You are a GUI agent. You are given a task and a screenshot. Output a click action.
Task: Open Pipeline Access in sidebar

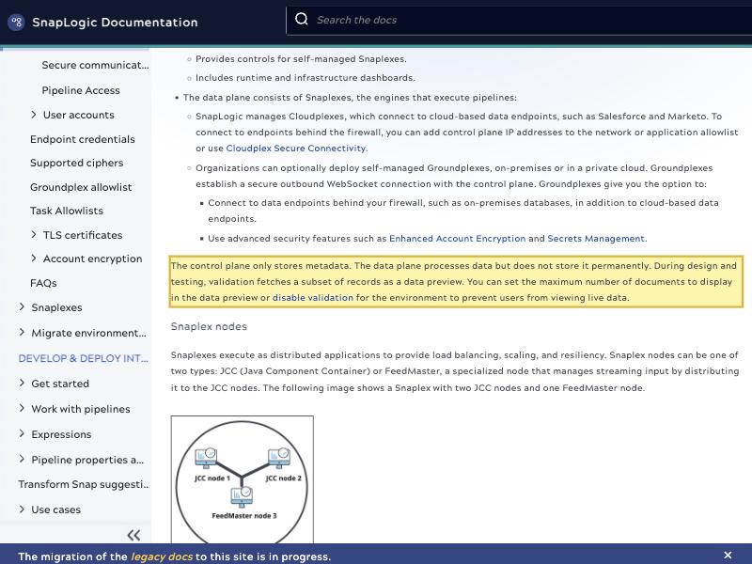click(81, 90)
